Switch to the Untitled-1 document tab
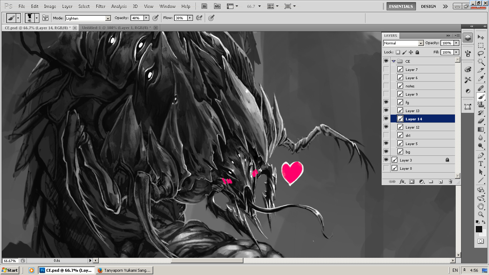489x275 pixels. [x=116, y=28]
